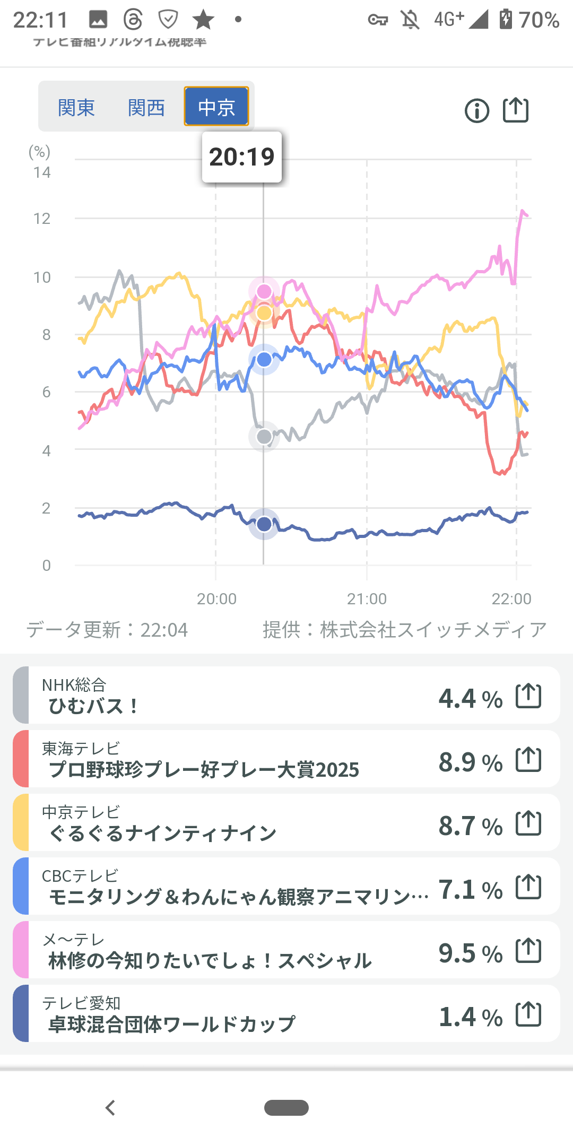Share the テレビ愛知 卓球 rating
This screenshot has width=573, height=1146.
pyautogui.click(x=528, y=1014)
